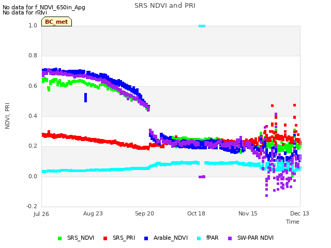This screenshot has height=248, width=331.
Task: Click the 'No data for f_NDVI_650in_Apg' message
Action: click(x=44, y=7)
